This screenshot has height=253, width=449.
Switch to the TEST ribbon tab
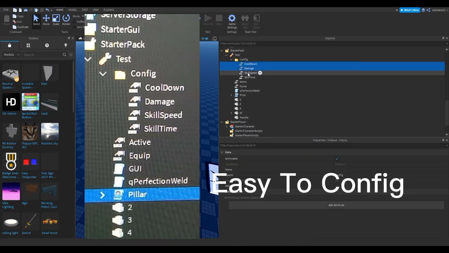[85, 10]
